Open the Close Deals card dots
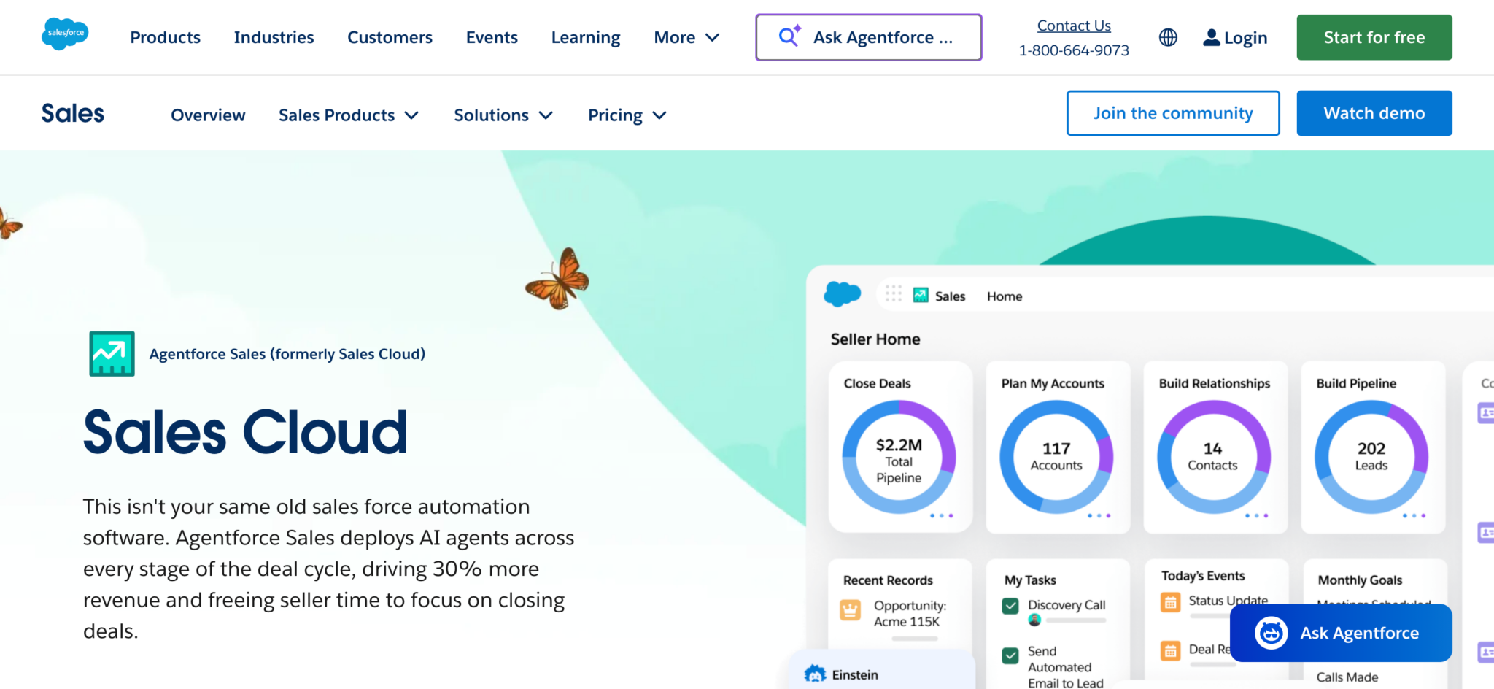 coord(941,516)
